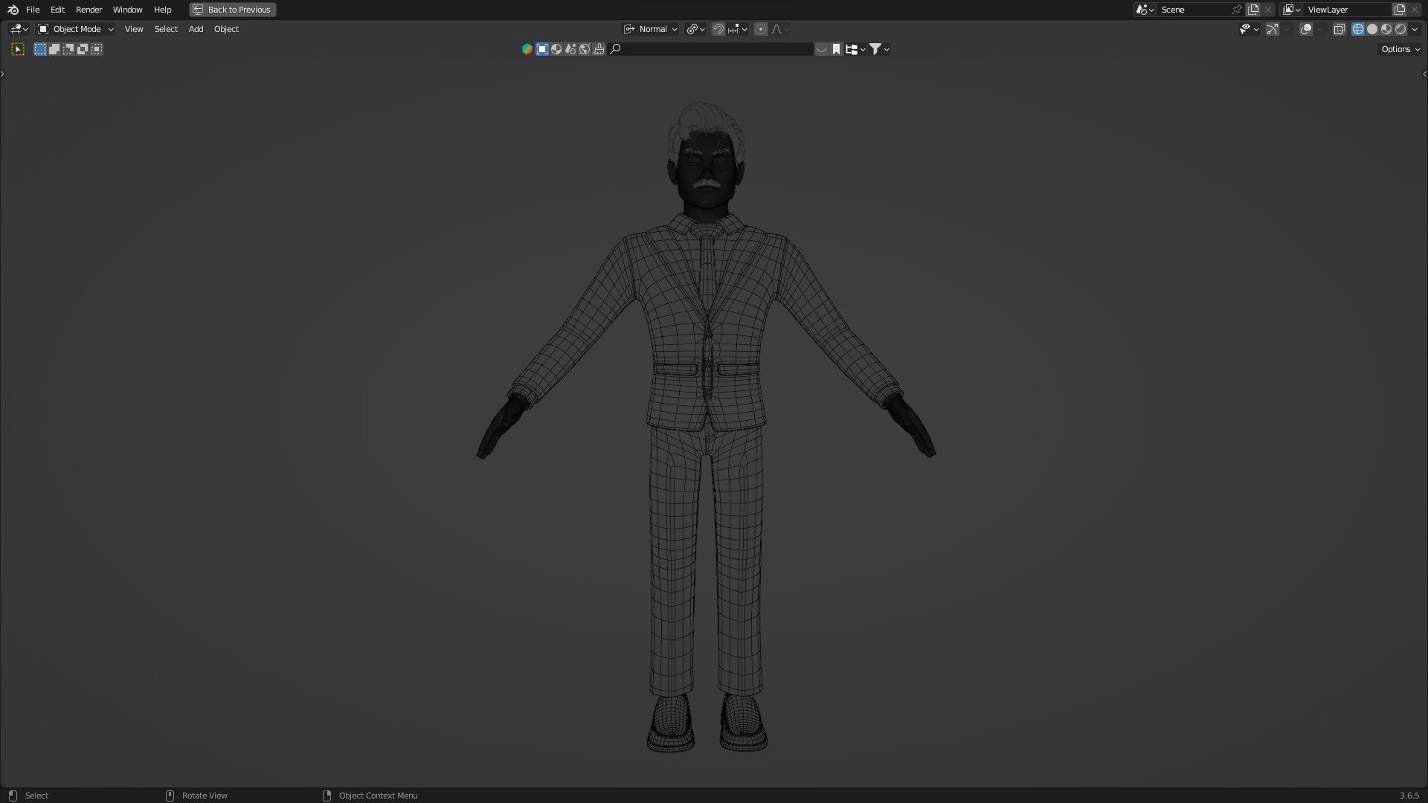
Task: Switch to Rendered shading
Action: pyautogui.click(x=1400, y=29)
